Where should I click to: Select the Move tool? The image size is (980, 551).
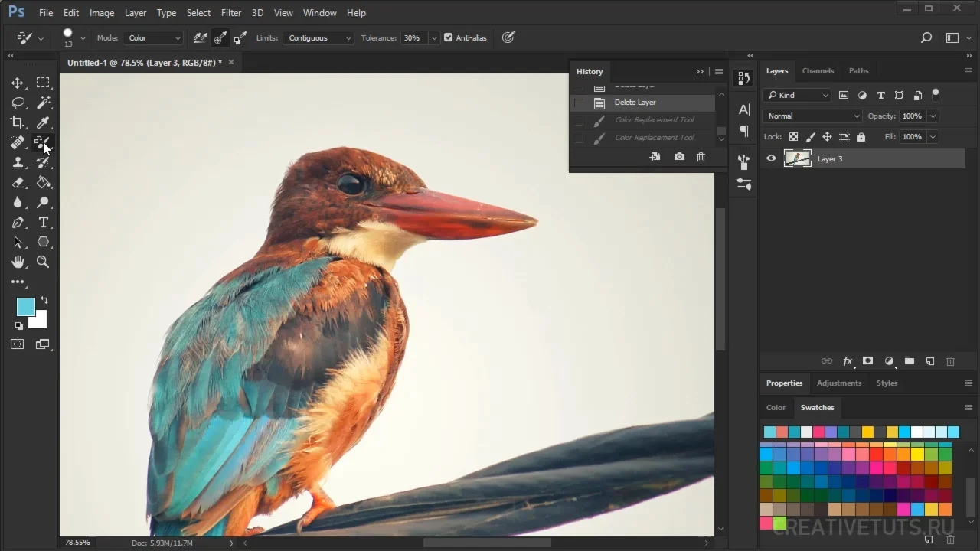[x=18, y=83]
